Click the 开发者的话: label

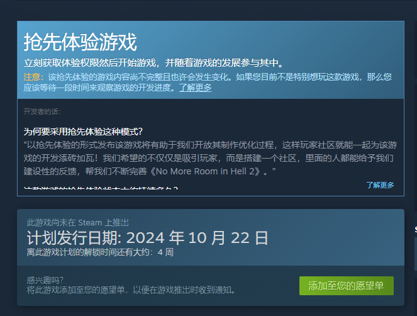pyautogui.click(x=42, y=111)
